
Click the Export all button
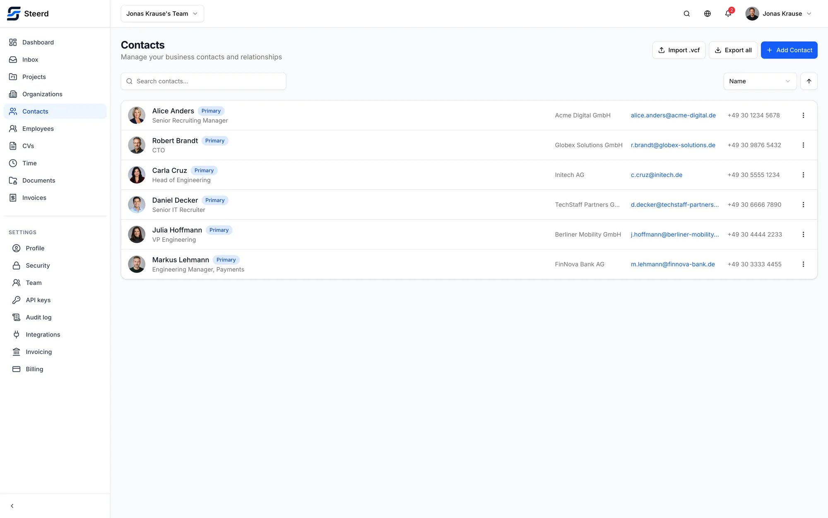point(733,50)
